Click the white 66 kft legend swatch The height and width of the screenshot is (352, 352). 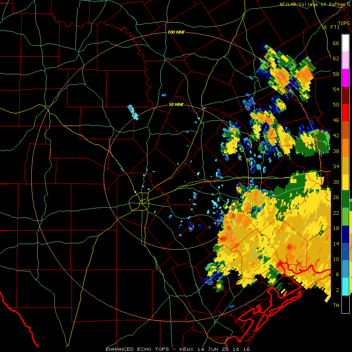click(345, 43)
